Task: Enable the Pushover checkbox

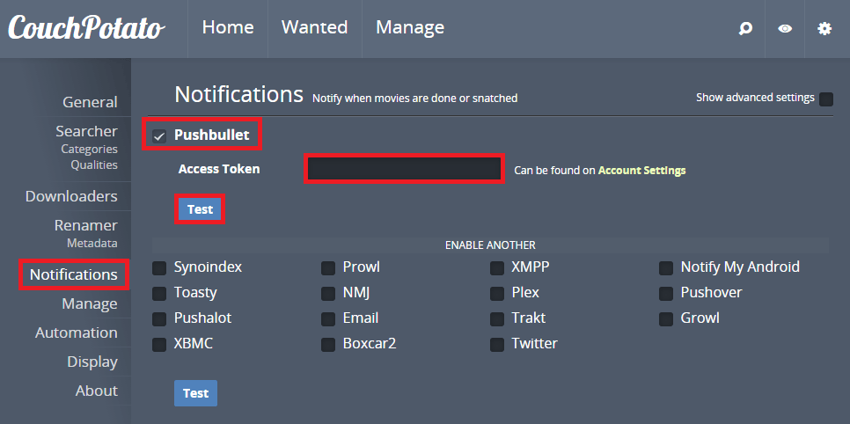Action: [x=666, y=293]
